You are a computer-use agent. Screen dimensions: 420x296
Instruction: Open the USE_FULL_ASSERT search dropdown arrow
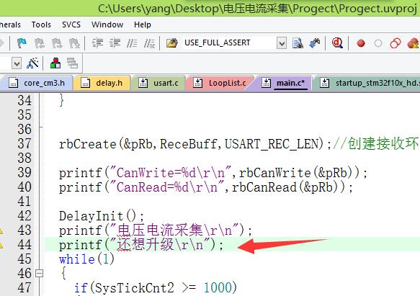(282, 43)
